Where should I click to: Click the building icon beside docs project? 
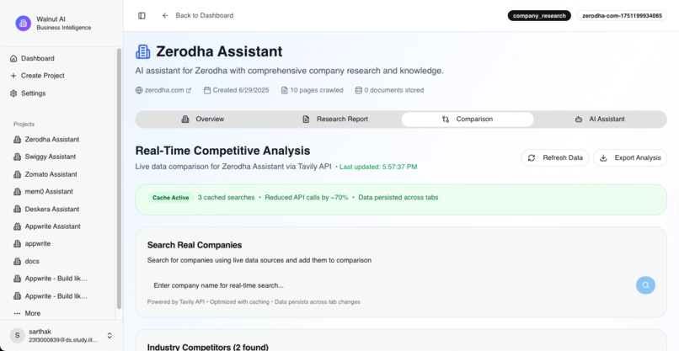18,262
